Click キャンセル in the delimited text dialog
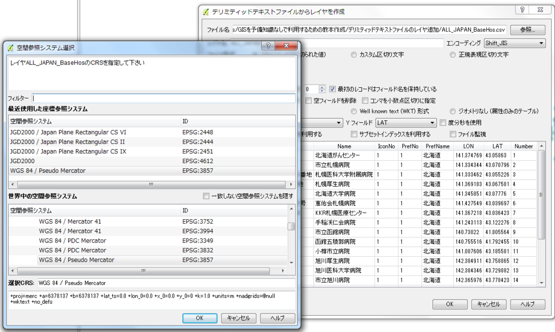The height and width of the screenshot is (332, 555). point(488,304)
